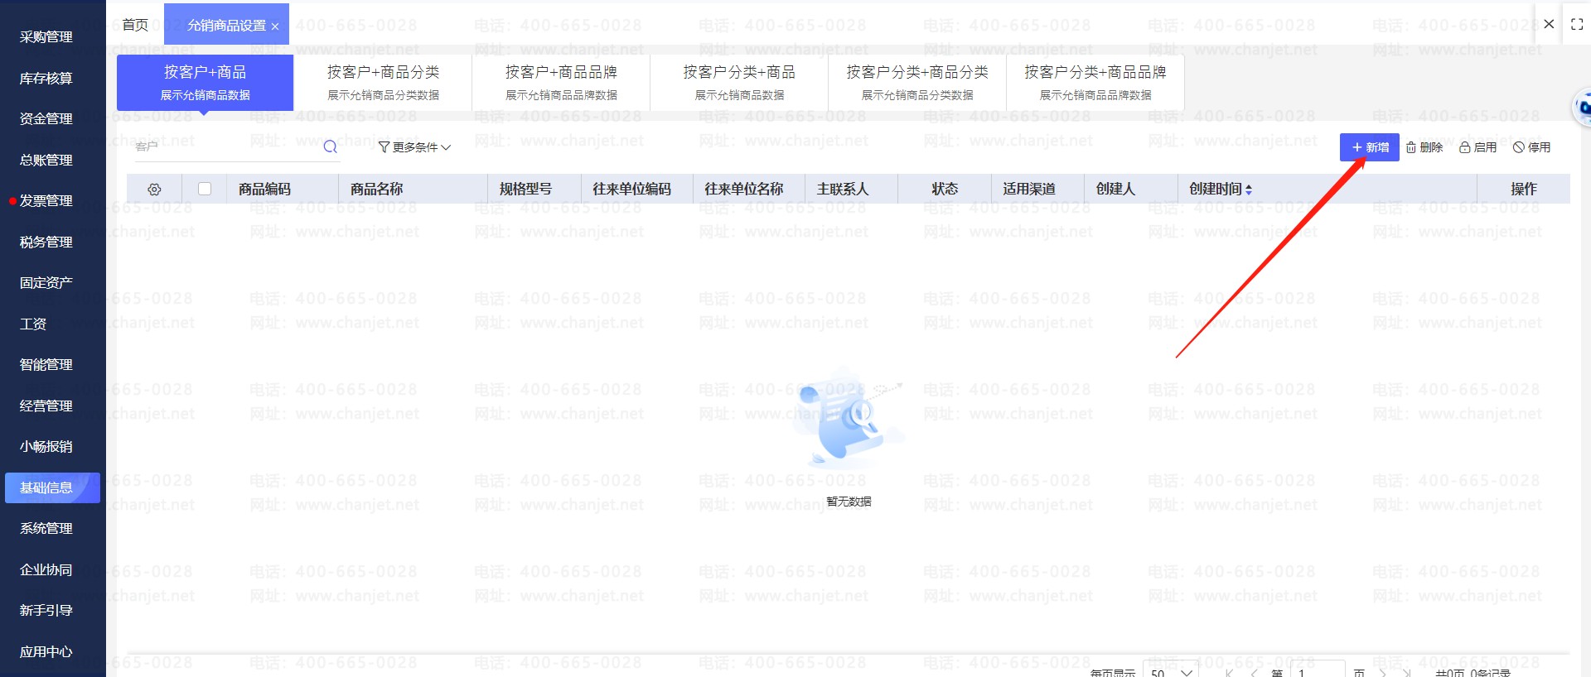1591x677 pixels.
Task: Open 总账管理 in the sidebar
Action: 46,160
